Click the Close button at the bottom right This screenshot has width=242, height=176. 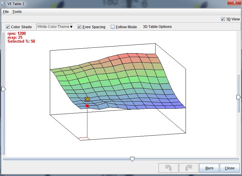tap(230, 168)
